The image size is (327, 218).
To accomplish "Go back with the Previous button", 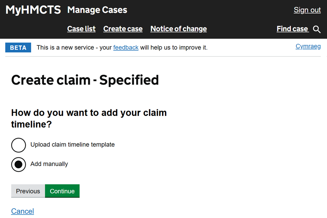I will 28,191.
